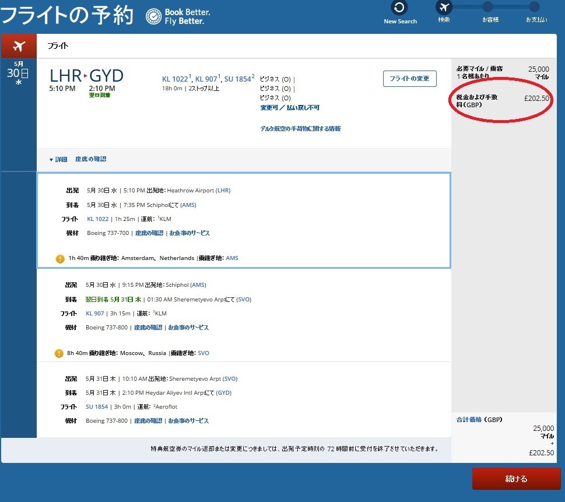Open SU 1854 link in third segment details
This screenshot has width=565, height=502.
point(97,406)
